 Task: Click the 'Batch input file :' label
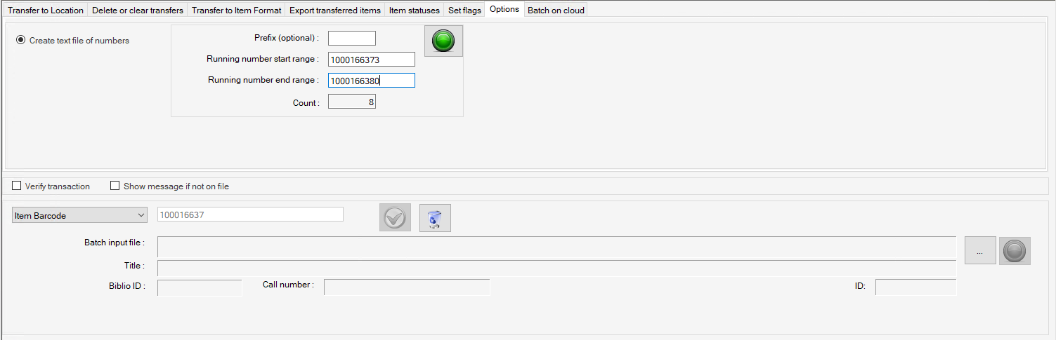tap(115, 243)
